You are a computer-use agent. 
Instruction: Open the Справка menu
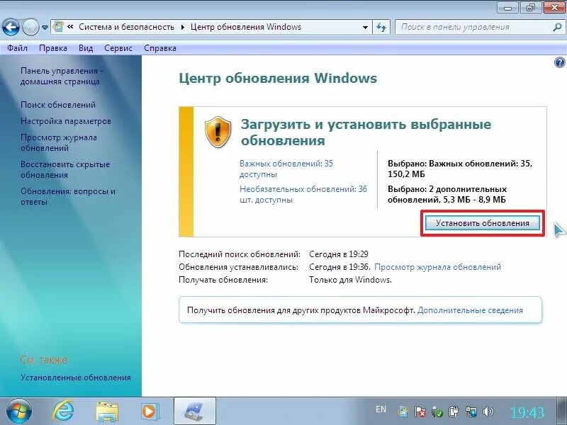(160, 48)
